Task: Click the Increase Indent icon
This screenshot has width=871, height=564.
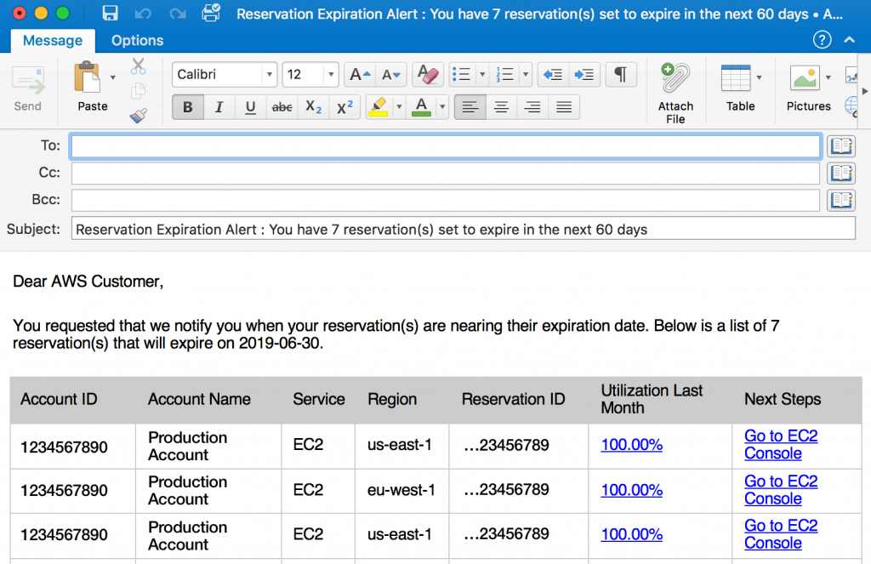Action: pyautogui.click(x=584, y=75)
